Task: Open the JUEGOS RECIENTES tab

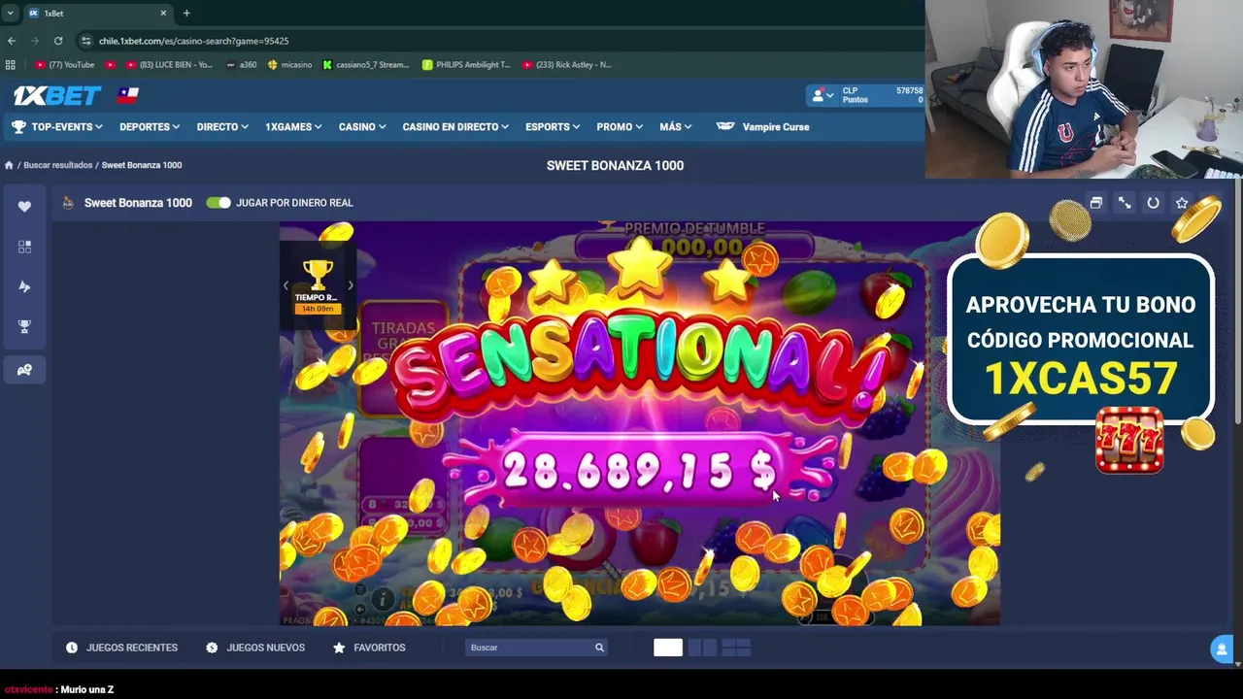Action: click(x=122, y=648)
